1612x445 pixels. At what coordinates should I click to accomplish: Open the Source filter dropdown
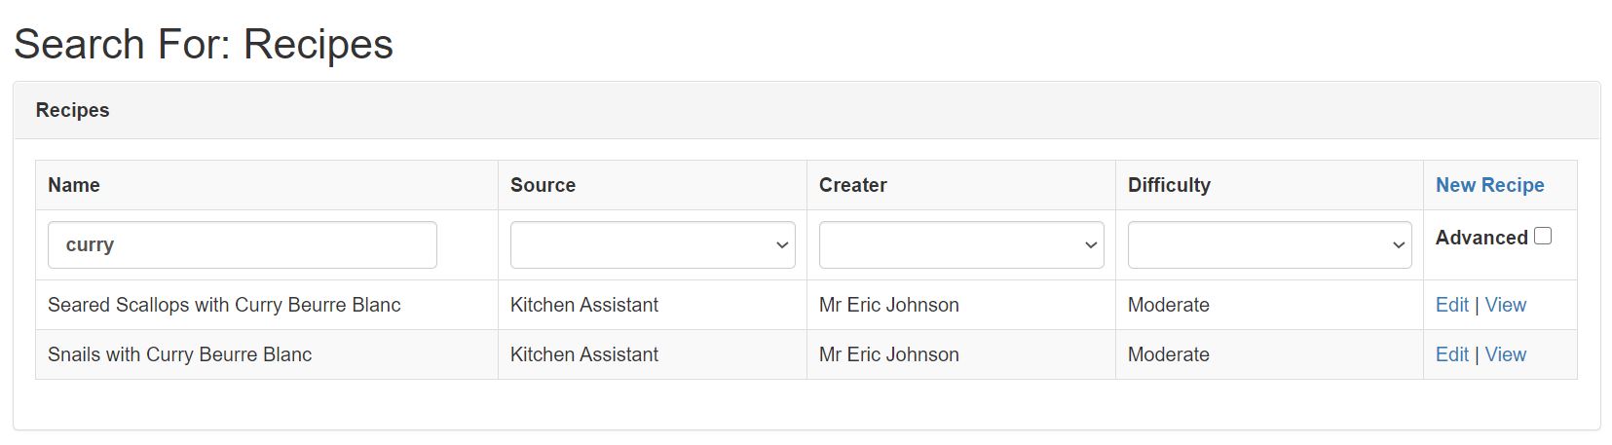pyautogui.click(x=653, y=245)
